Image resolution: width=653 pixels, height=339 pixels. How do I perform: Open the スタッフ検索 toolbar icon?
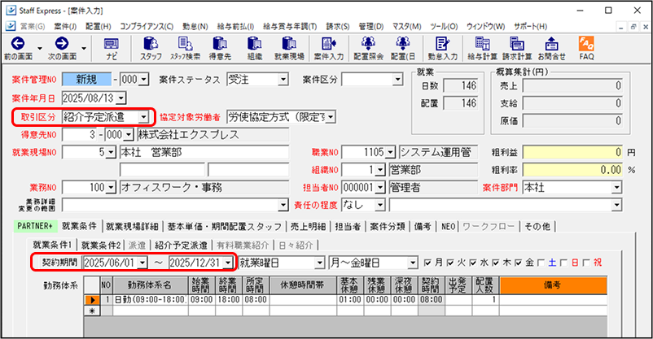[186, 43]
